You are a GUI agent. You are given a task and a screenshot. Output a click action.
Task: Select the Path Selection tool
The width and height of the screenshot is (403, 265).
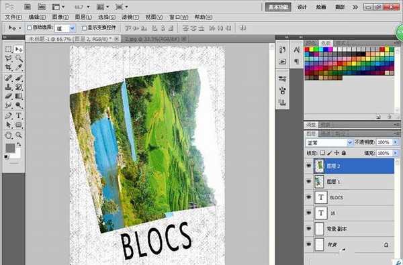point(9,125)
